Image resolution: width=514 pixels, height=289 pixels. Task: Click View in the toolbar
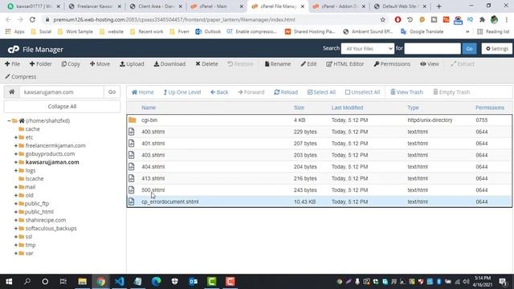(430, 64)
